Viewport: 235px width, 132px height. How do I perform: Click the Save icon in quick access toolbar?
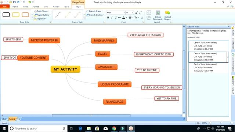(x=14, y=2)
